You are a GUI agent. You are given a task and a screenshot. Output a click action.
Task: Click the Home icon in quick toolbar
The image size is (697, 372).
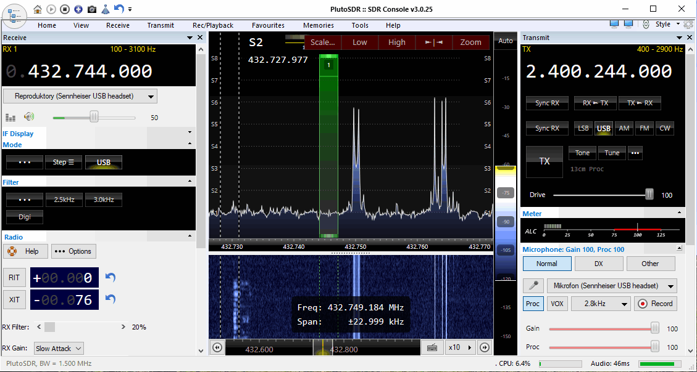click(x=38, y=9)
